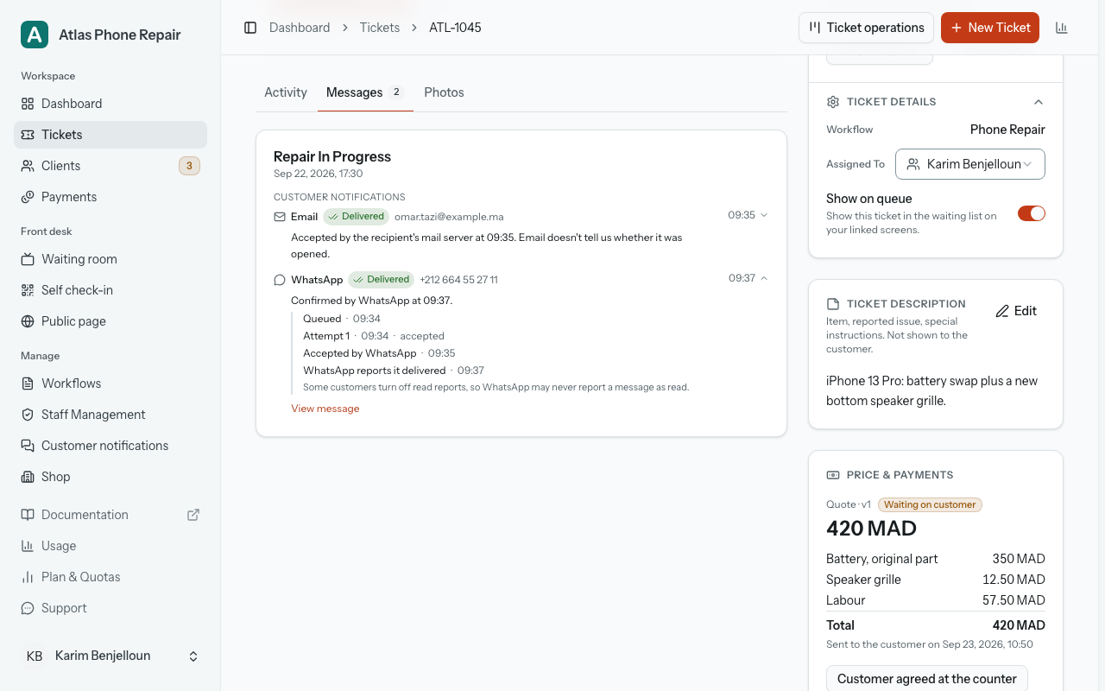Viewport: 1105px width, 691px height.
Task: Click the Clients badge showing 3
Action: click(189, 166)
